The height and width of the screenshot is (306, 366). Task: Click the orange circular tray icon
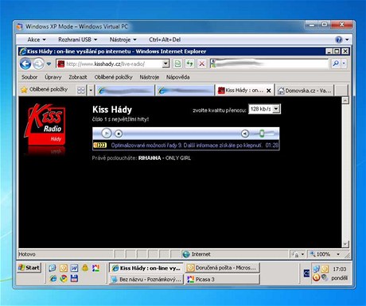click(316, 277)
